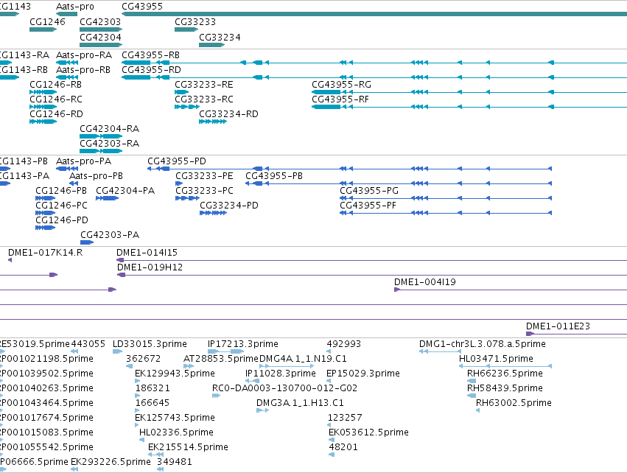Click clone DME1-014I15 label

147,252
